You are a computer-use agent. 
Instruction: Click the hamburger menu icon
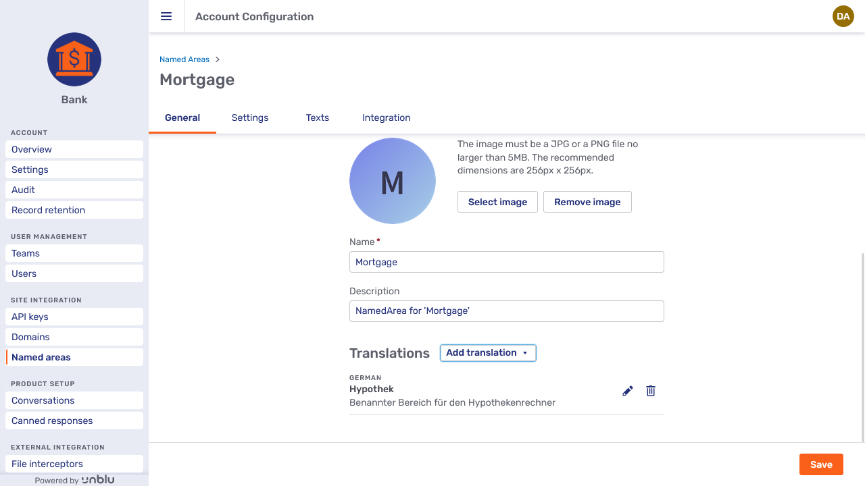(166, 17)
